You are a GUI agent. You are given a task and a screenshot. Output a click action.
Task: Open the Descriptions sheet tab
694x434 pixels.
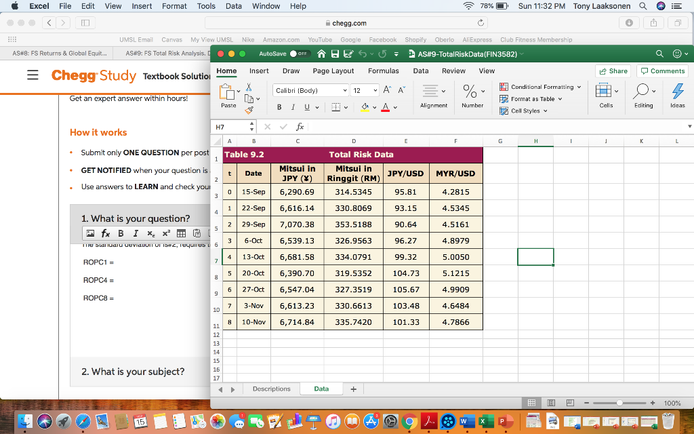(x=271, y=389)
